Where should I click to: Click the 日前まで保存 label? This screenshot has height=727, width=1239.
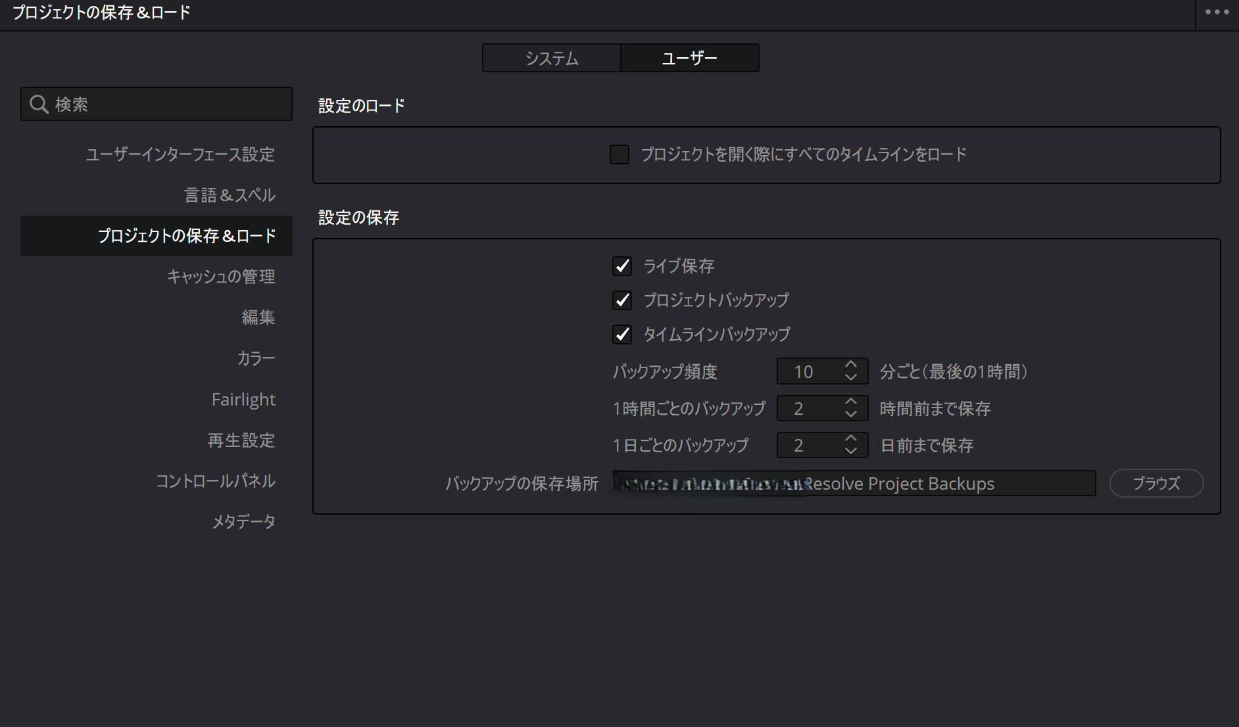(927, 445)
